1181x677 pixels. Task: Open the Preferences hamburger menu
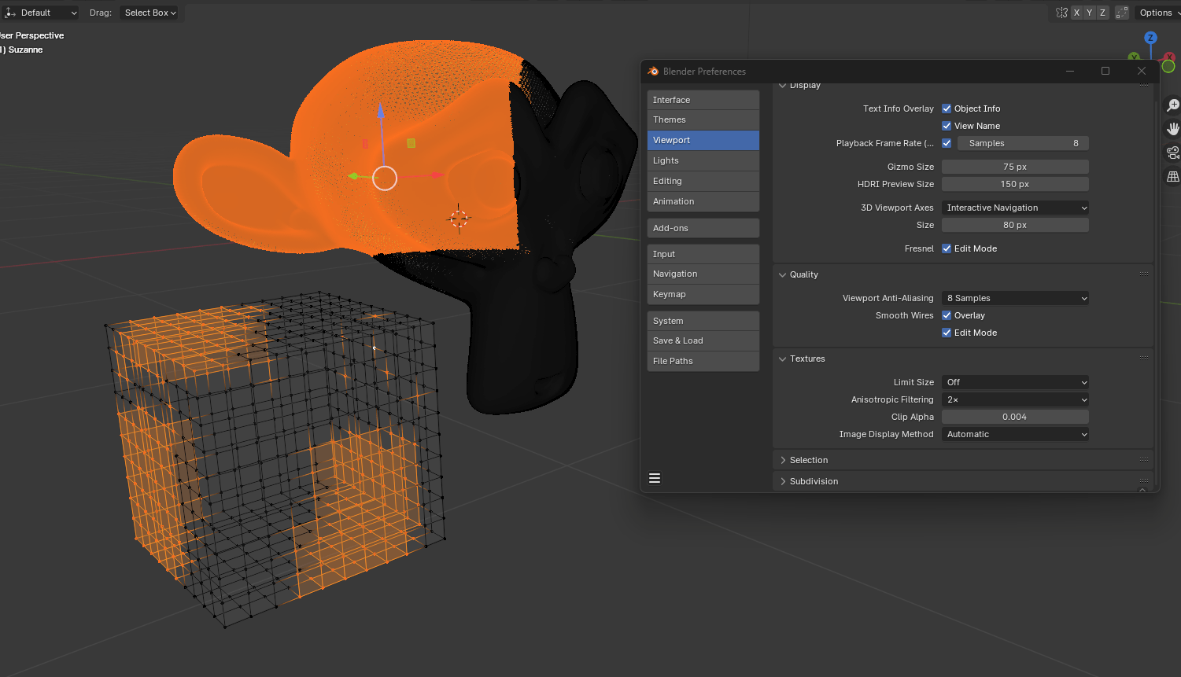(655, 478)
